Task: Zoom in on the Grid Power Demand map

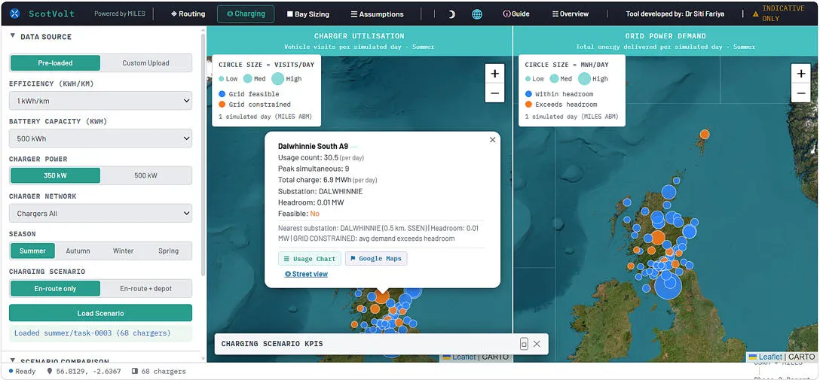Action: (x=800, y=74)
